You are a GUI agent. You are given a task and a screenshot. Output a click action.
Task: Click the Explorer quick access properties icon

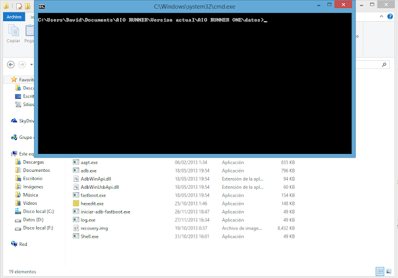click(x=19, y=6)
